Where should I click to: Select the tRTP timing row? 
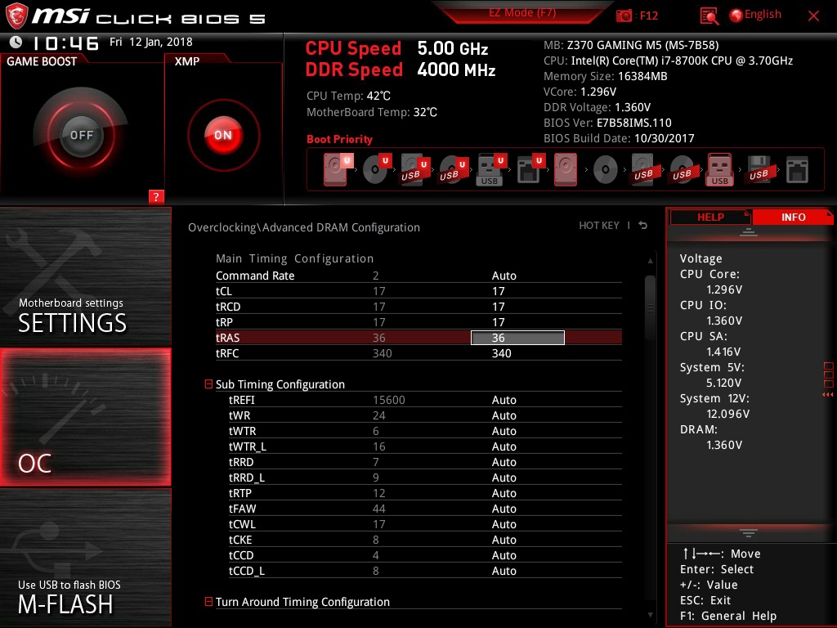425,493
